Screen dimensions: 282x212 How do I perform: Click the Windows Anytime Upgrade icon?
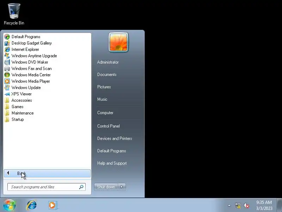click(7, 56)
